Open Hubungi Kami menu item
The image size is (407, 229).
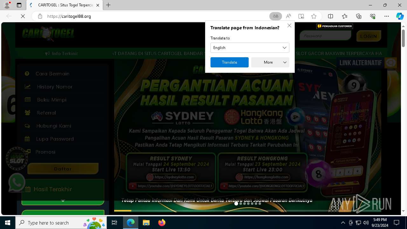coord(53,126)
